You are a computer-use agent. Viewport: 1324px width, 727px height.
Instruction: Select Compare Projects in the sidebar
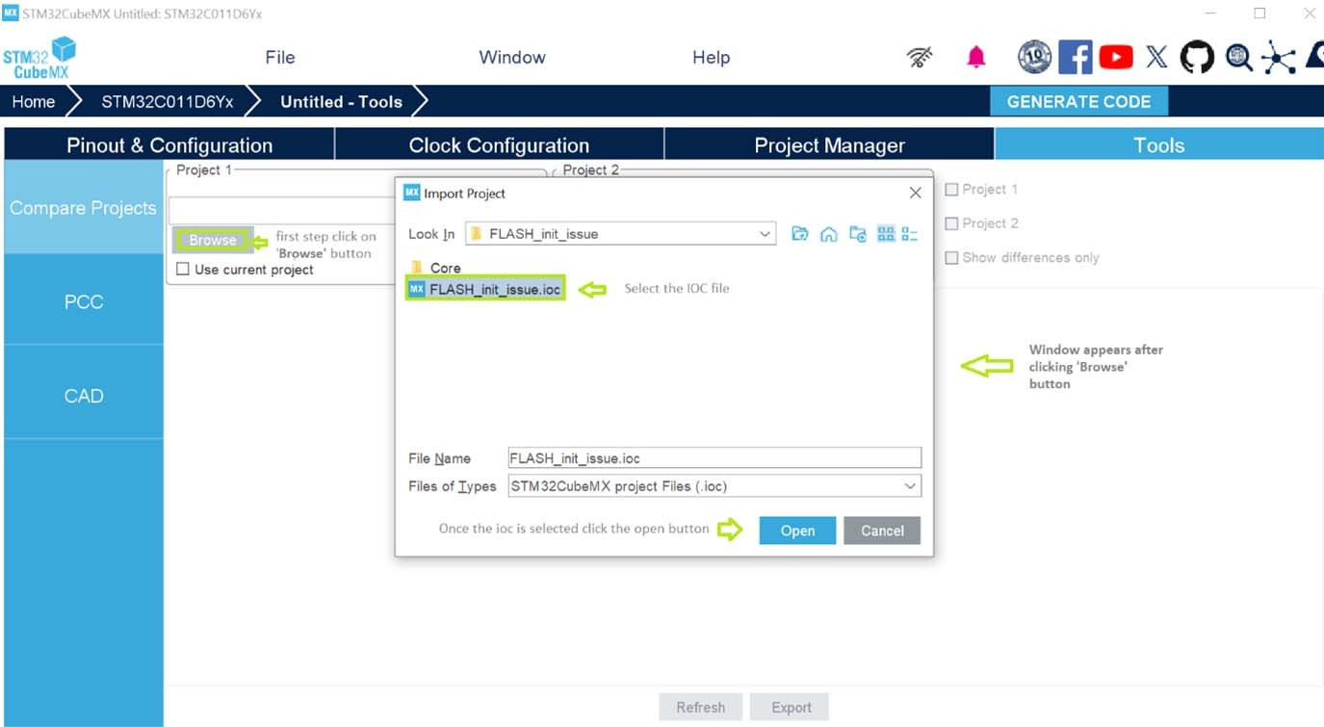[84, 208]
